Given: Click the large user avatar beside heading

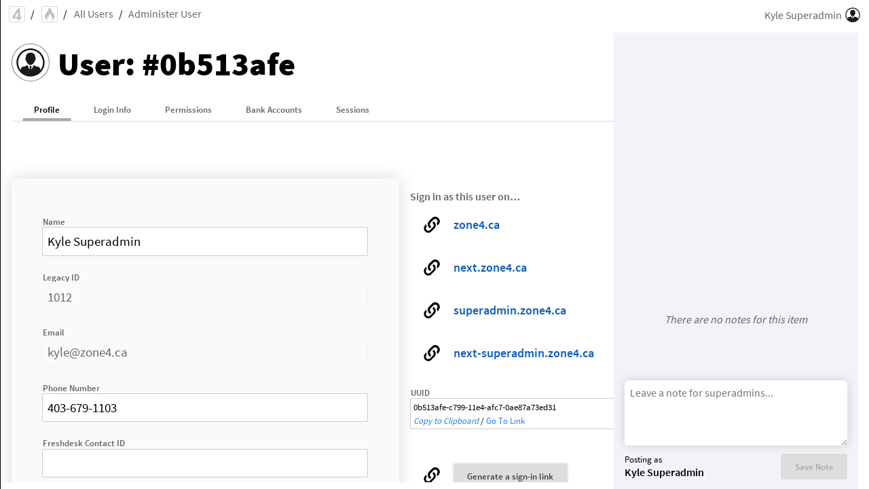Looking at the screenshot, I should (x=31, y=62).
